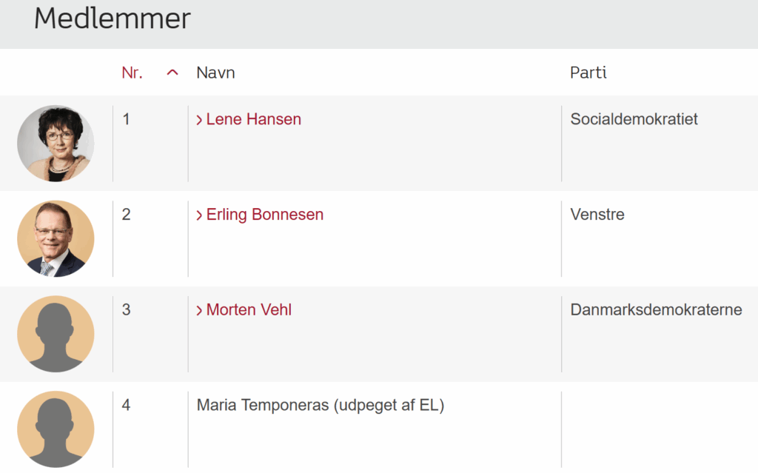Open Erling Bonnesen's member profile link
The height and width of the screenshot is (473, 758).
tap(264, 215)
